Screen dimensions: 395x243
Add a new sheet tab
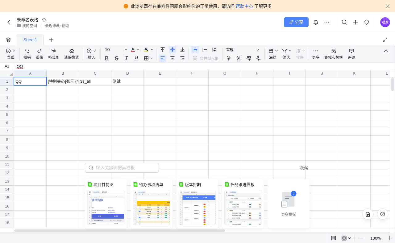[51, 40]
